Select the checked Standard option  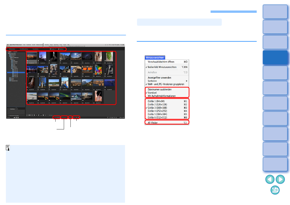click(x=167, y=93)
